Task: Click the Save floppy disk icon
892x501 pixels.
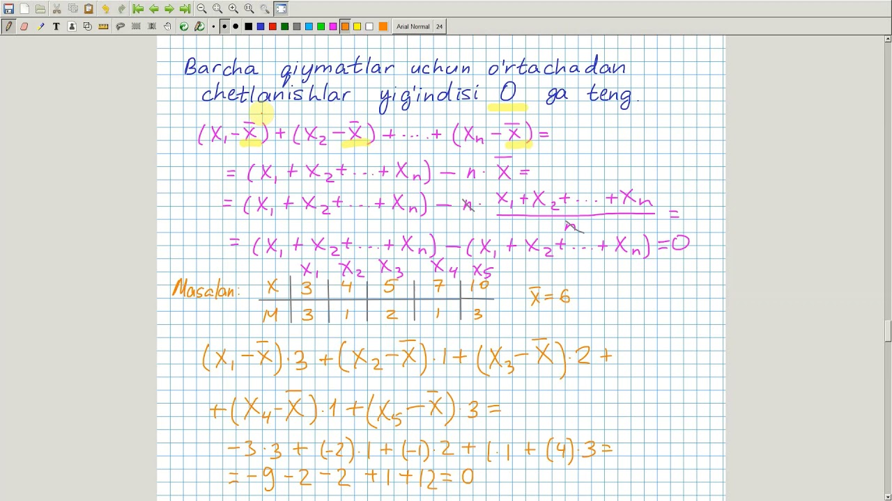Action: click(x=8, y=9)
